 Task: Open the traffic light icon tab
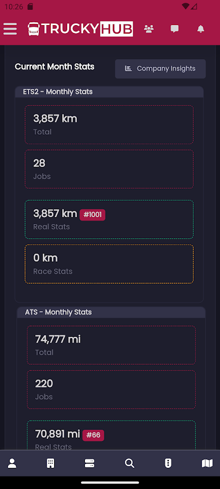click(x=168, y=463)
